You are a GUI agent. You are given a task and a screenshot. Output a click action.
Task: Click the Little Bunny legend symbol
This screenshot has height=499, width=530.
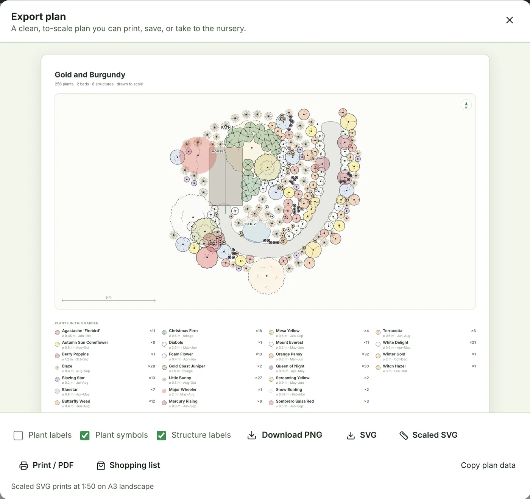coord(164,380)
